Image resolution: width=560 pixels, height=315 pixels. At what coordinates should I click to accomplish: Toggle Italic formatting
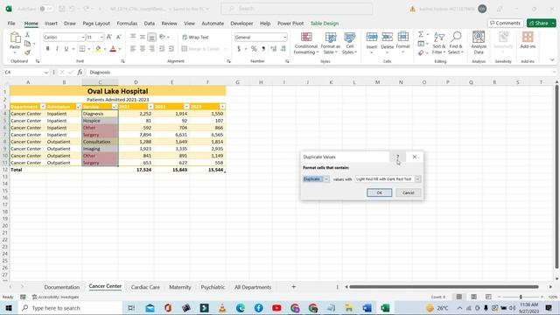pos(57,49)
